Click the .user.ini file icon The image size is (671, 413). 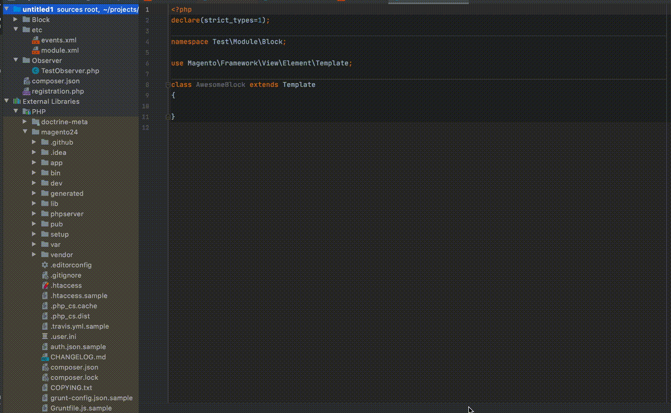[x=45, y=337]
